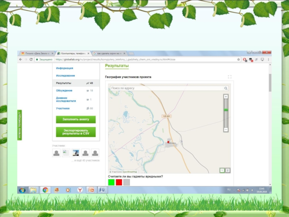This screenshot has height=217, width=289.
Task: Reload the page in browser toolbar
Action: [31, 59]
